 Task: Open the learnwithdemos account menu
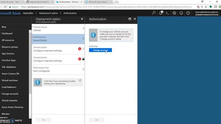point(207,13)
